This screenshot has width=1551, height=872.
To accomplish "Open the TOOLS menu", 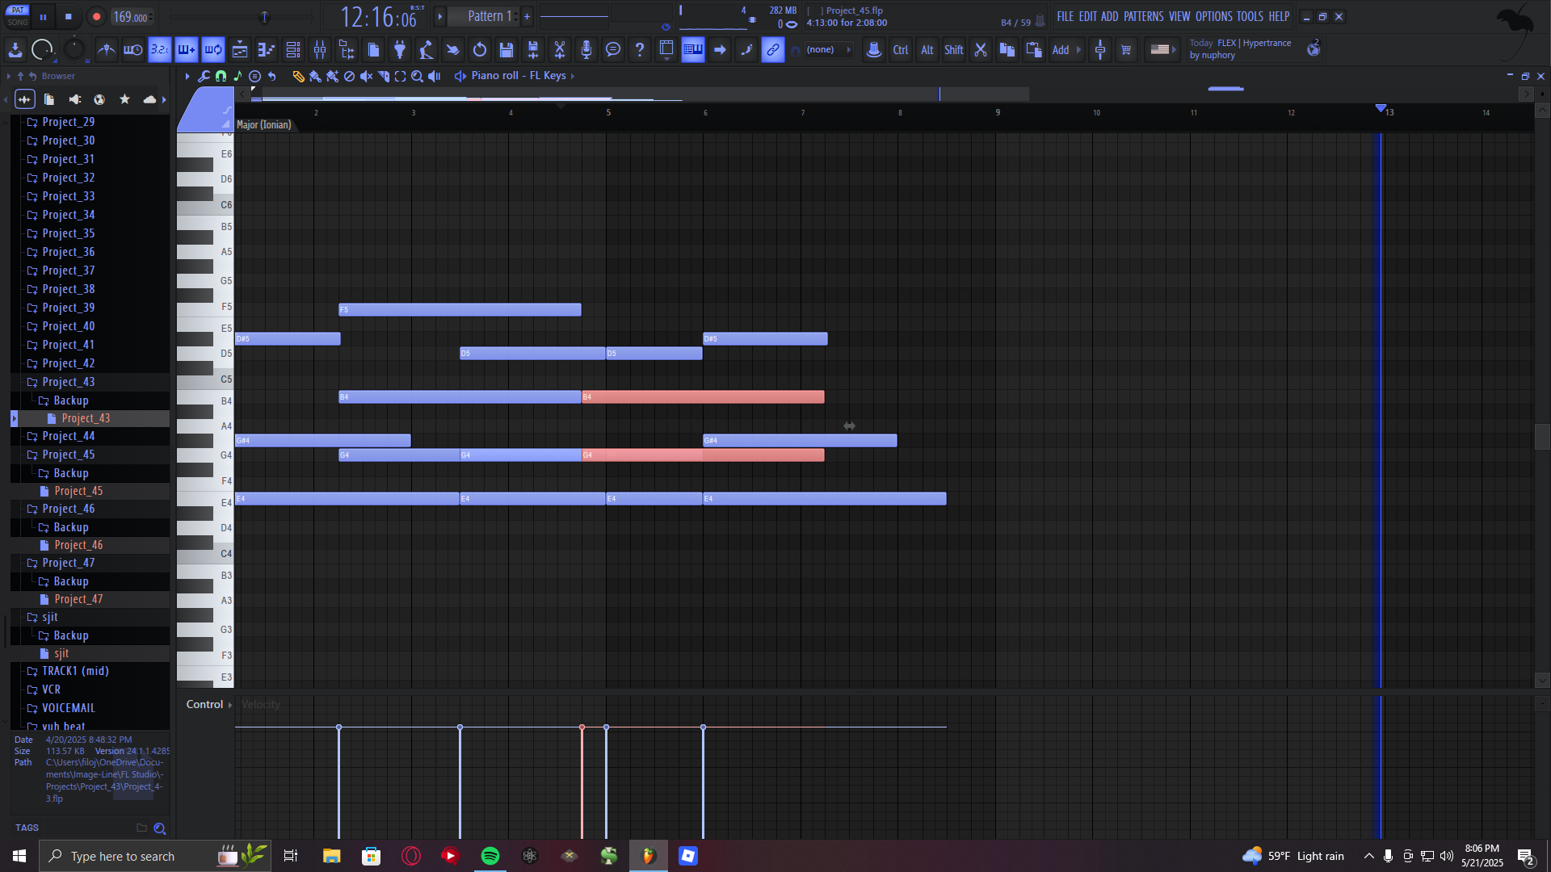I will pyautogui.click(x=1249, y=16).
